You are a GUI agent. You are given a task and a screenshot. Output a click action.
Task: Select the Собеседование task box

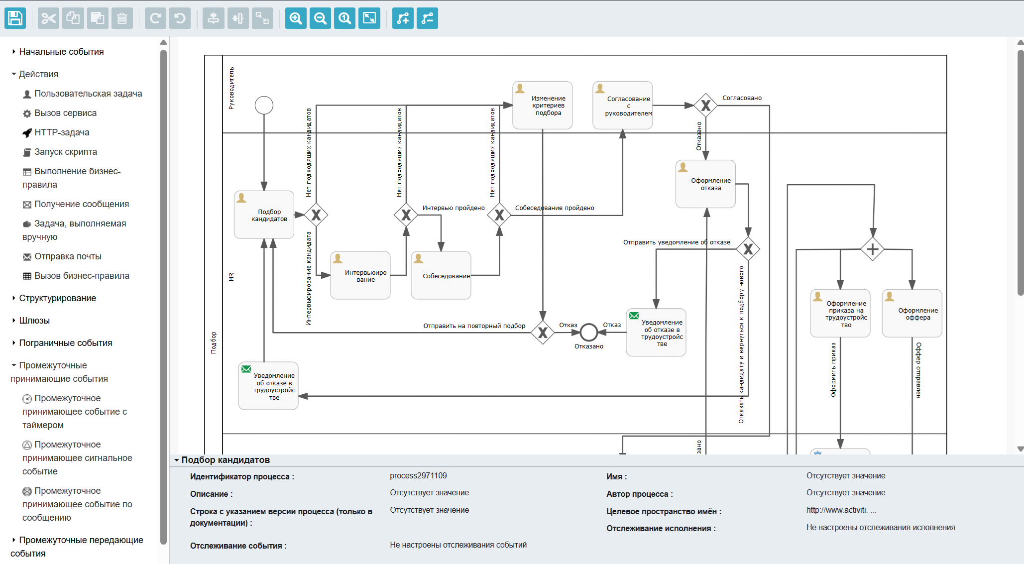pyautogui.click(x=441, y=275)
